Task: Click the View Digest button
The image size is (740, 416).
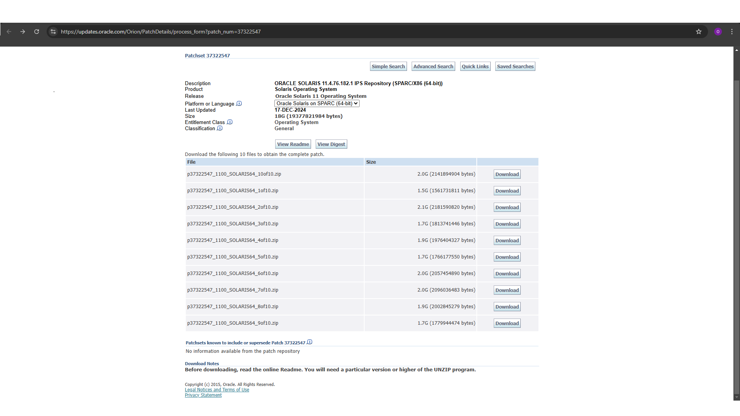Action: [331, 144]
